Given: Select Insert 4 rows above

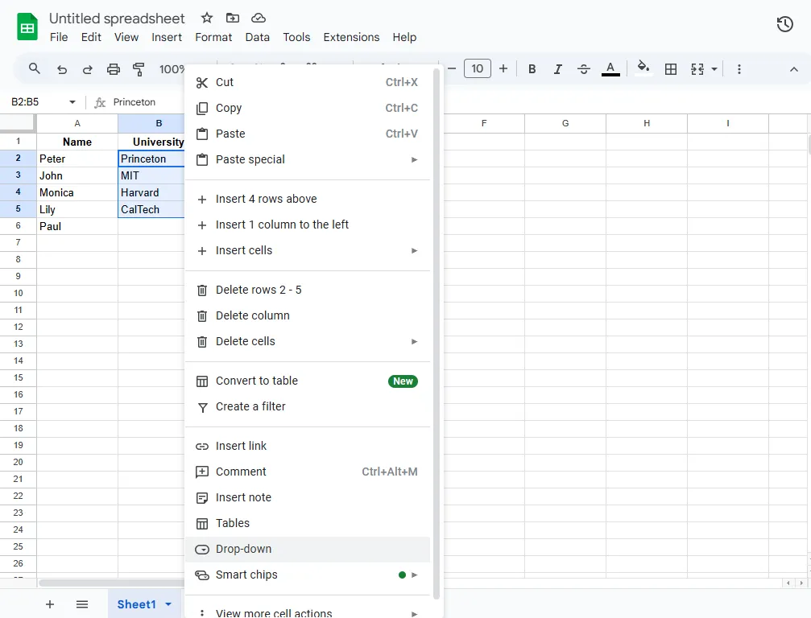Looking at the screenshot, I should coord(307,199).
